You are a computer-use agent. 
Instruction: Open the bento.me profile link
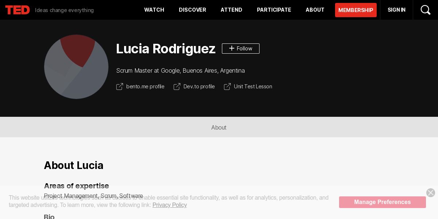(x=145, y=87)
